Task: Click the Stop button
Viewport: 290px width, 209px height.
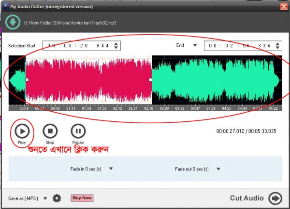Action: (x=50, y=131)
